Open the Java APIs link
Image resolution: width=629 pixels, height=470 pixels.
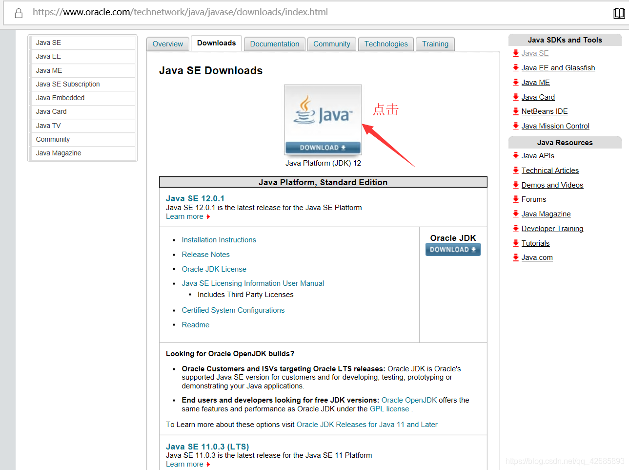point(538,156)
